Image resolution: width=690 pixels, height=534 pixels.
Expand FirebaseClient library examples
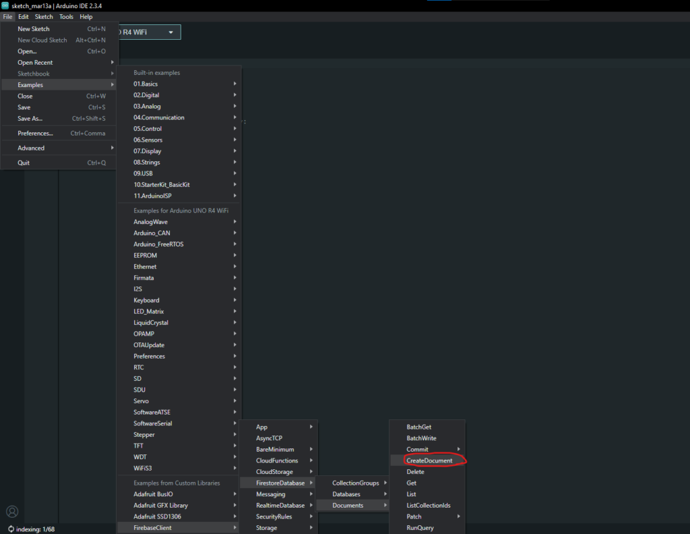[x=179, y=528]
